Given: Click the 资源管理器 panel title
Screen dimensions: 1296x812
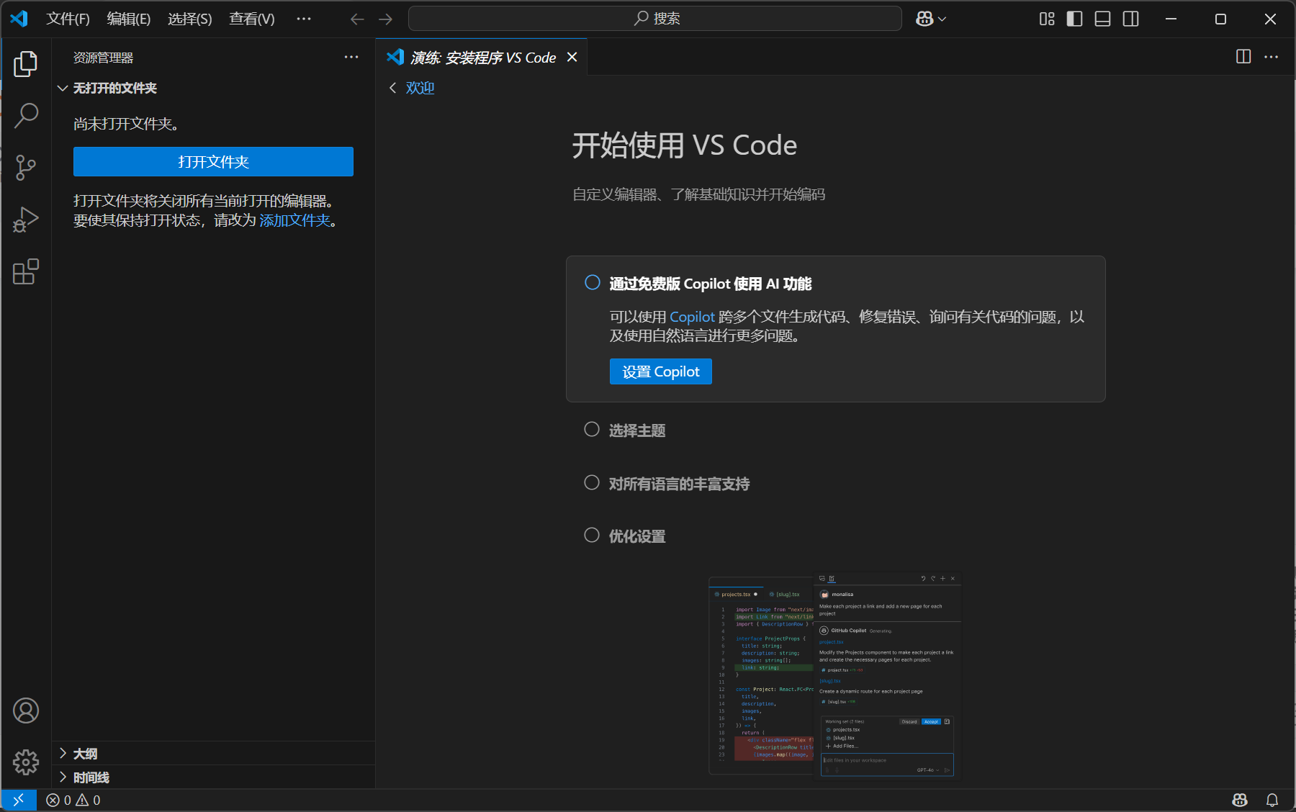Looking at the screenshot, I should (x=103, y=58).
